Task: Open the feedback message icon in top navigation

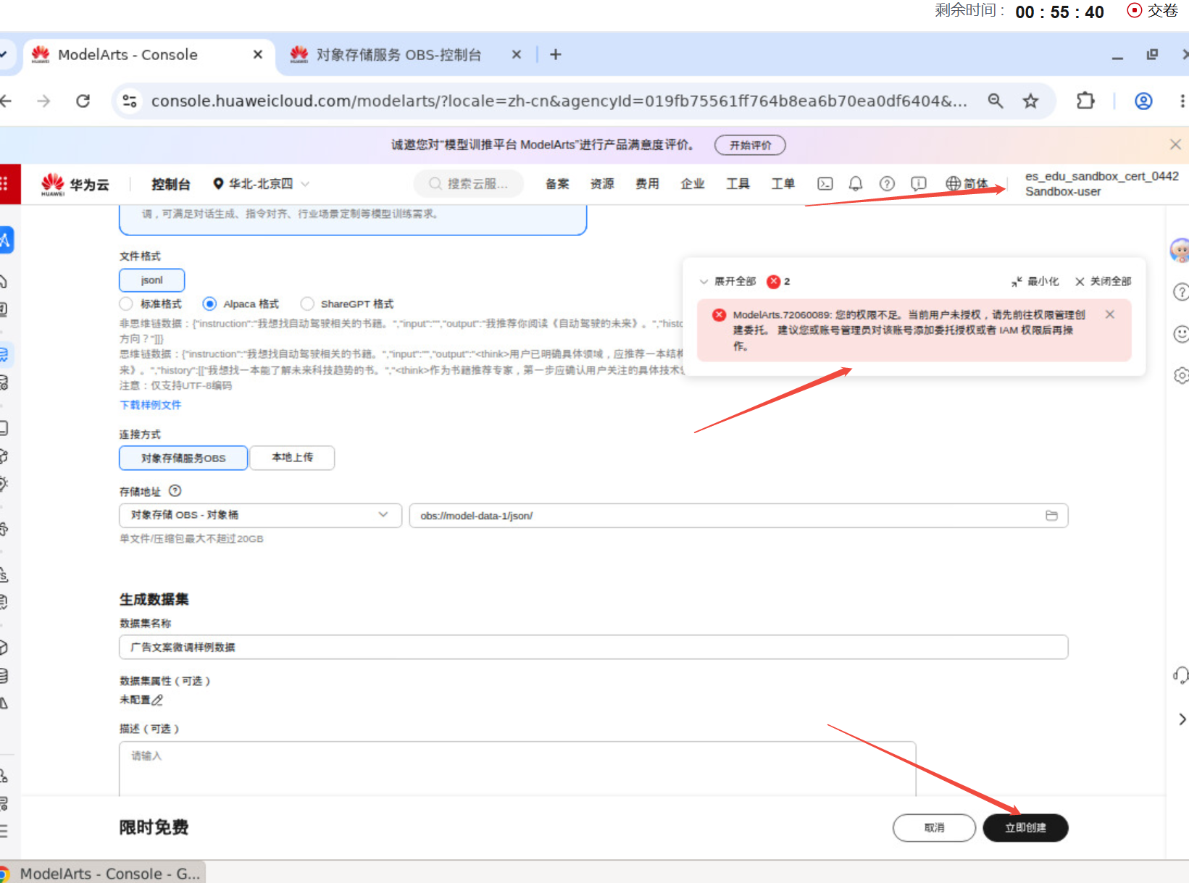Action: tap(918, 184)
